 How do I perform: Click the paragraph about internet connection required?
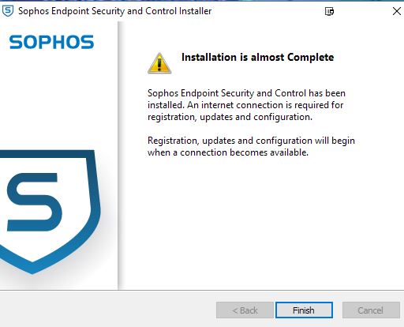click(246, 105)
